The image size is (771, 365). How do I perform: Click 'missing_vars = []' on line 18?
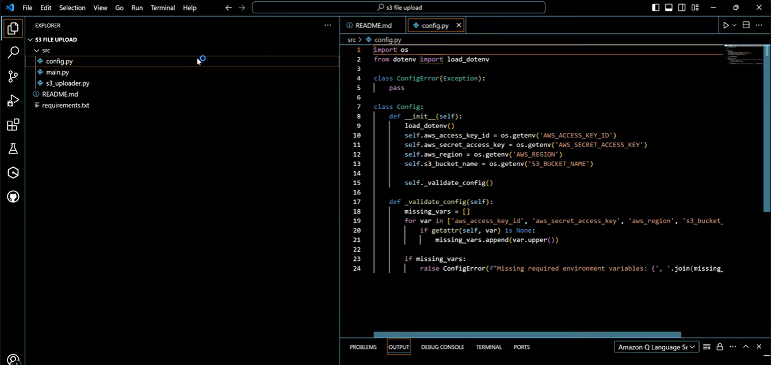[x=437, y=212]
